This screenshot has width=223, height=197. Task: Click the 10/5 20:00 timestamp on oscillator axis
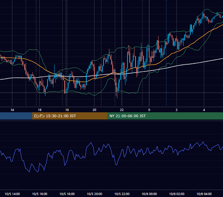(94, 194)
